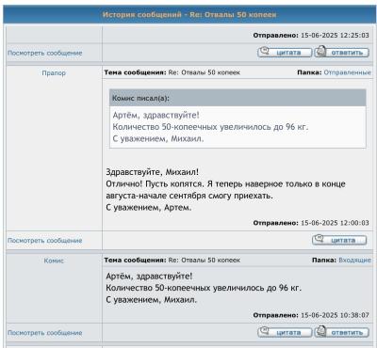
Task: Click the text 'Здравствуйте, Михаил!'
Action: [x=153, y=172]
